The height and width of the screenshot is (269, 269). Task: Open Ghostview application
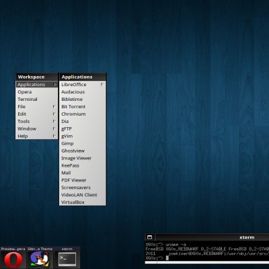click(83, 151)
